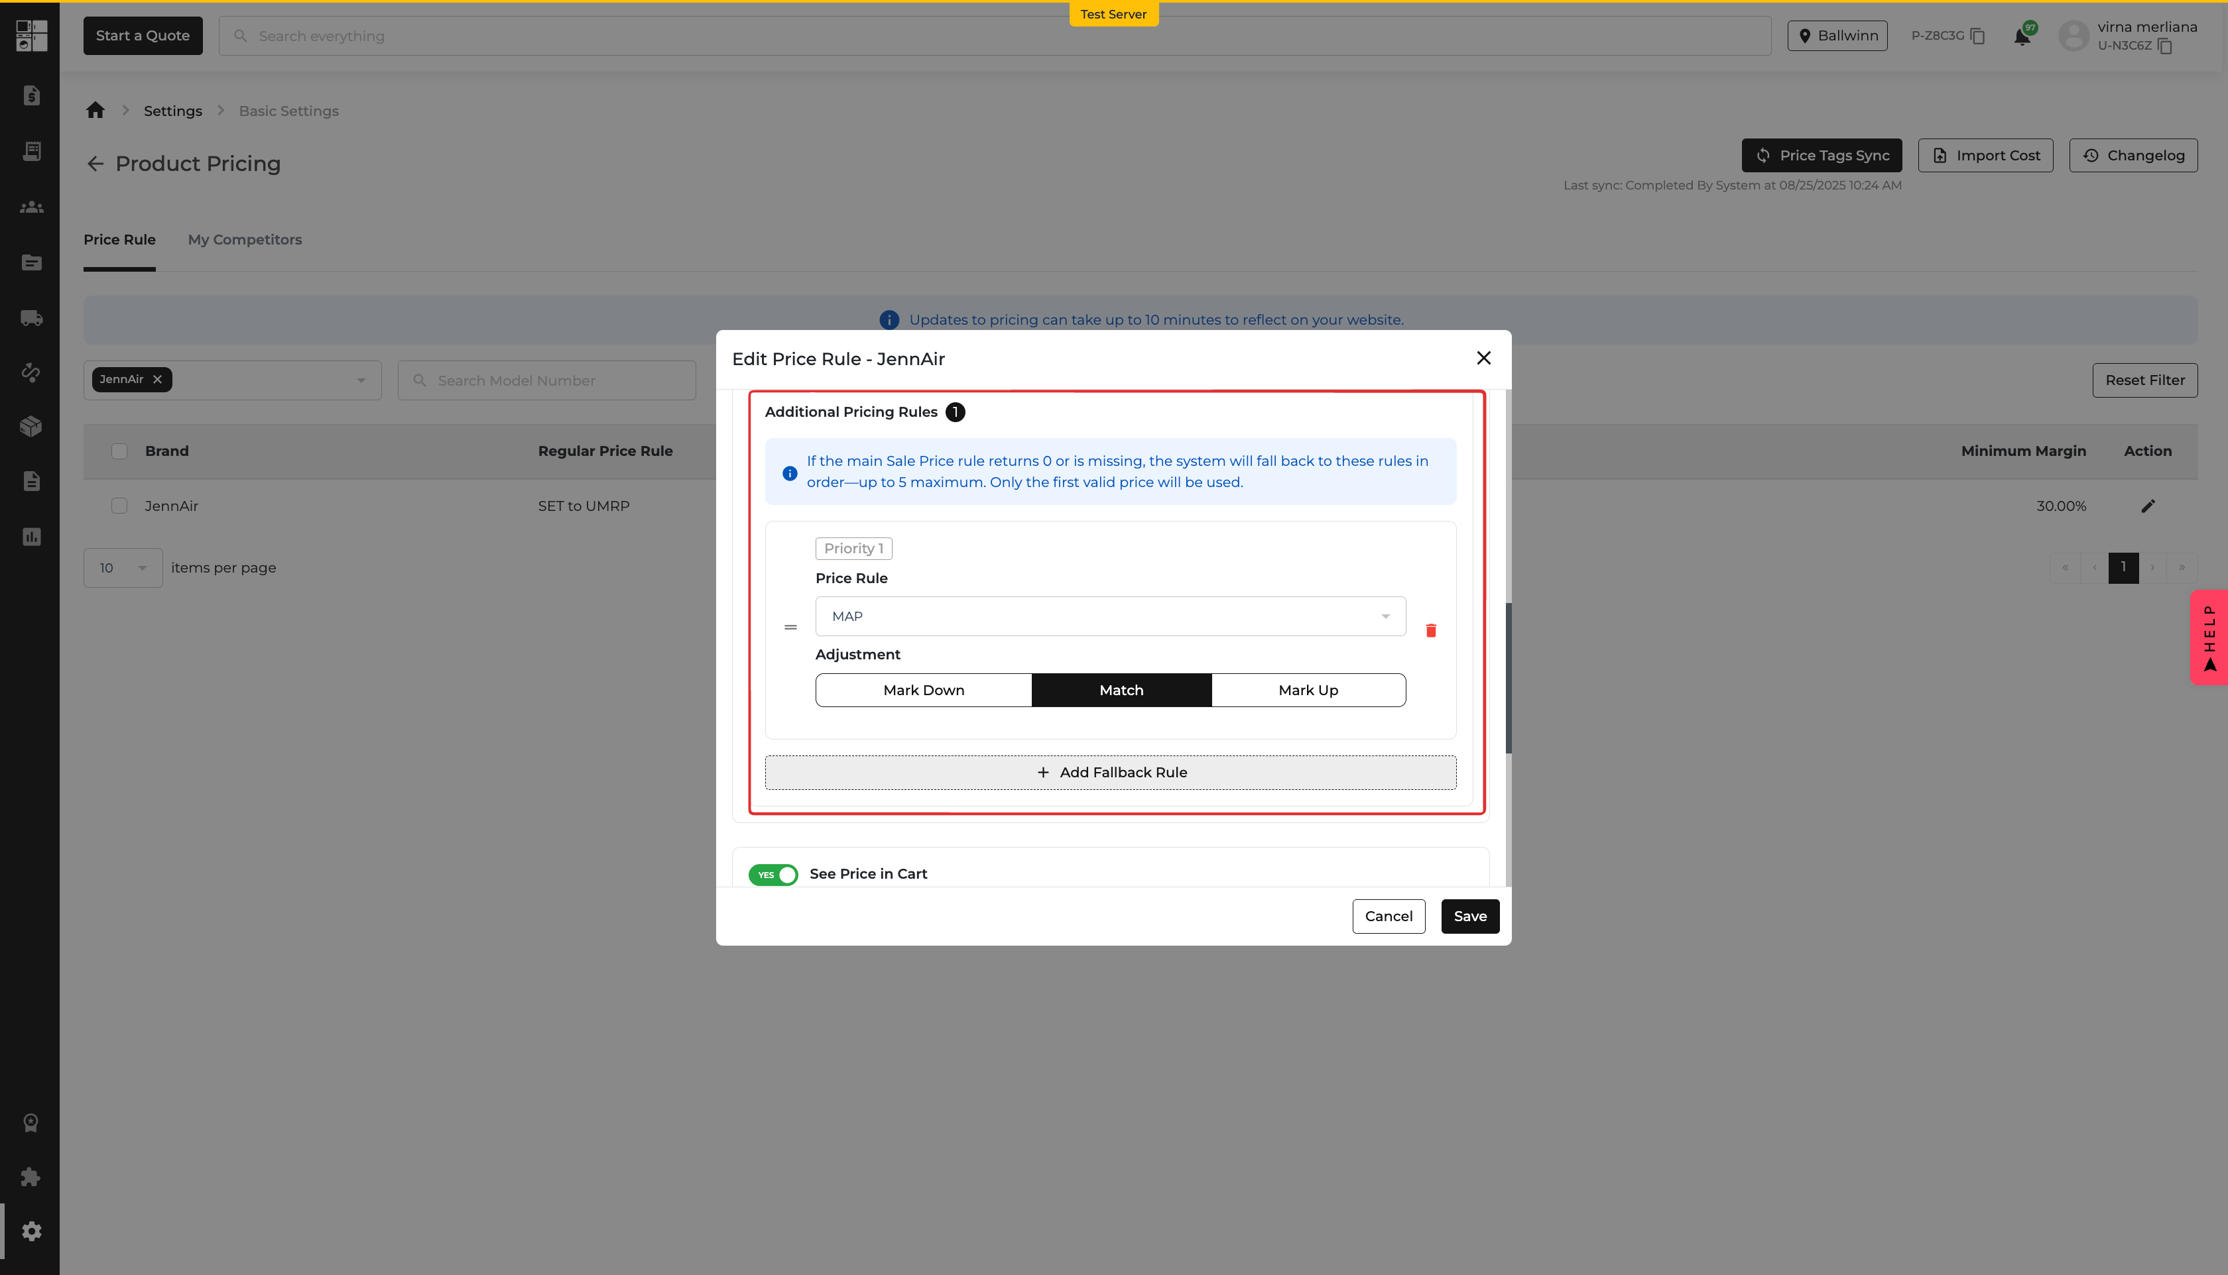The height and width of the screenshot is (1275, 2228).
Task: Check the JennAir row checkbox
Action: pyautogui.click(x=119, y=506)
